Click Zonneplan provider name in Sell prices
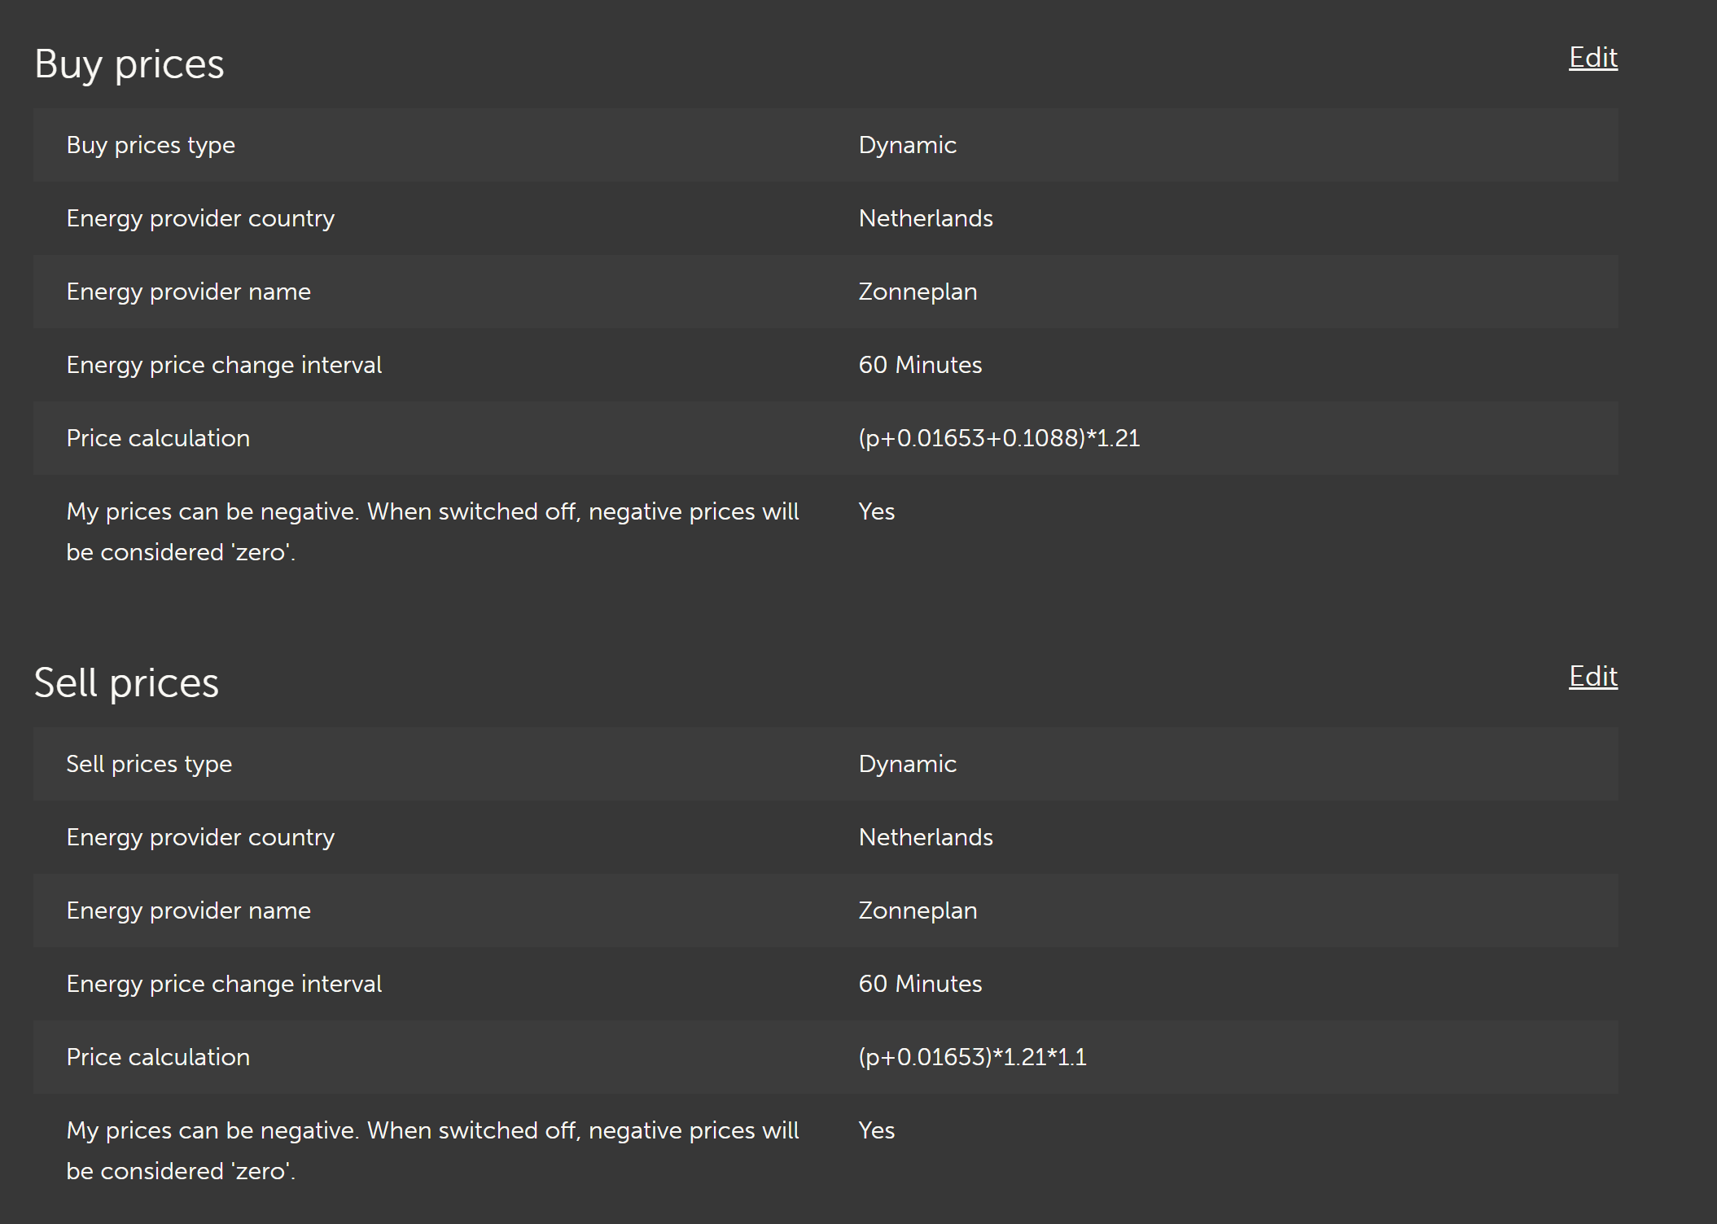This screenshot has width=1717, height=1224. (918, 910)
